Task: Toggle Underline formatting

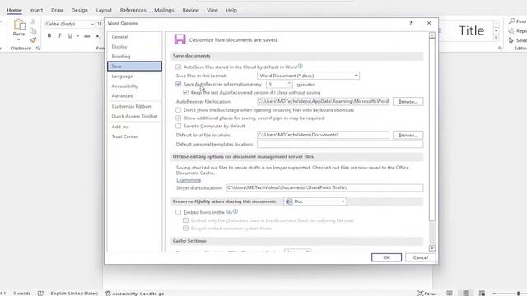Action: click(x=70, y=35)
